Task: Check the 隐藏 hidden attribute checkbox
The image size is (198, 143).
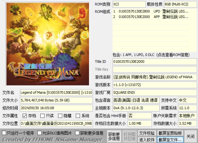Action: pyautogui.click(x=60, y=116)
